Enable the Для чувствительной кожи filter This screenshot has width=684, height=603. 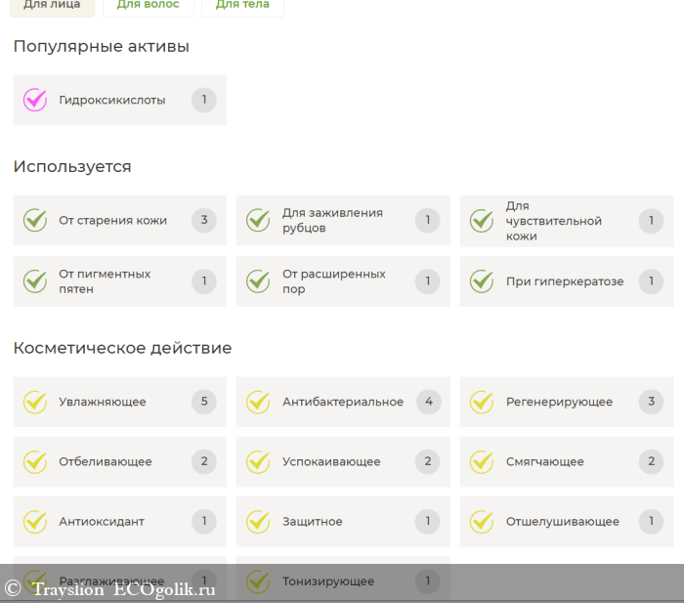(566, 221)
